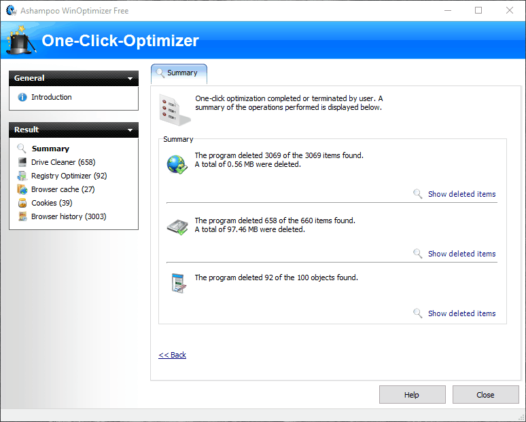Close the window with the title bar X
This screenshot has width=526, height=422.
pyautogui.click(x=510, y=10)
